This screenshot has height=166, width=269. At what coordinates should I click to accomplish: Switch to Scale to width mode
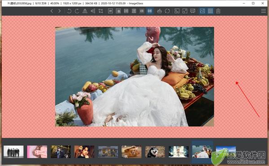126,11
